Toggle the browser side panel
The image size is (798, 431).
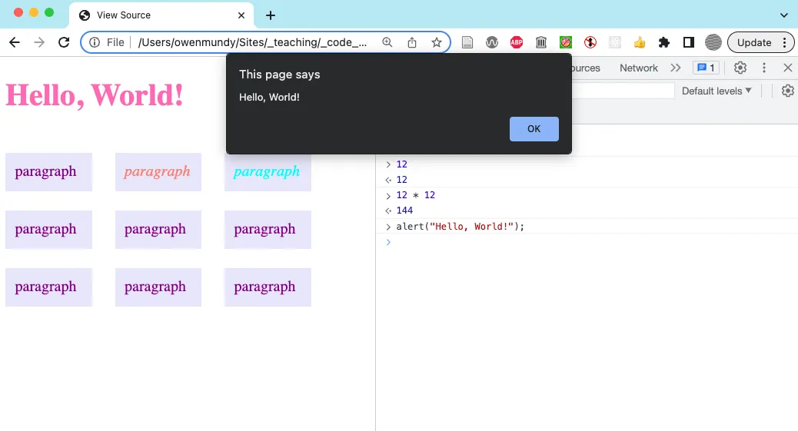pyautogui.click(x=689, y=42)
